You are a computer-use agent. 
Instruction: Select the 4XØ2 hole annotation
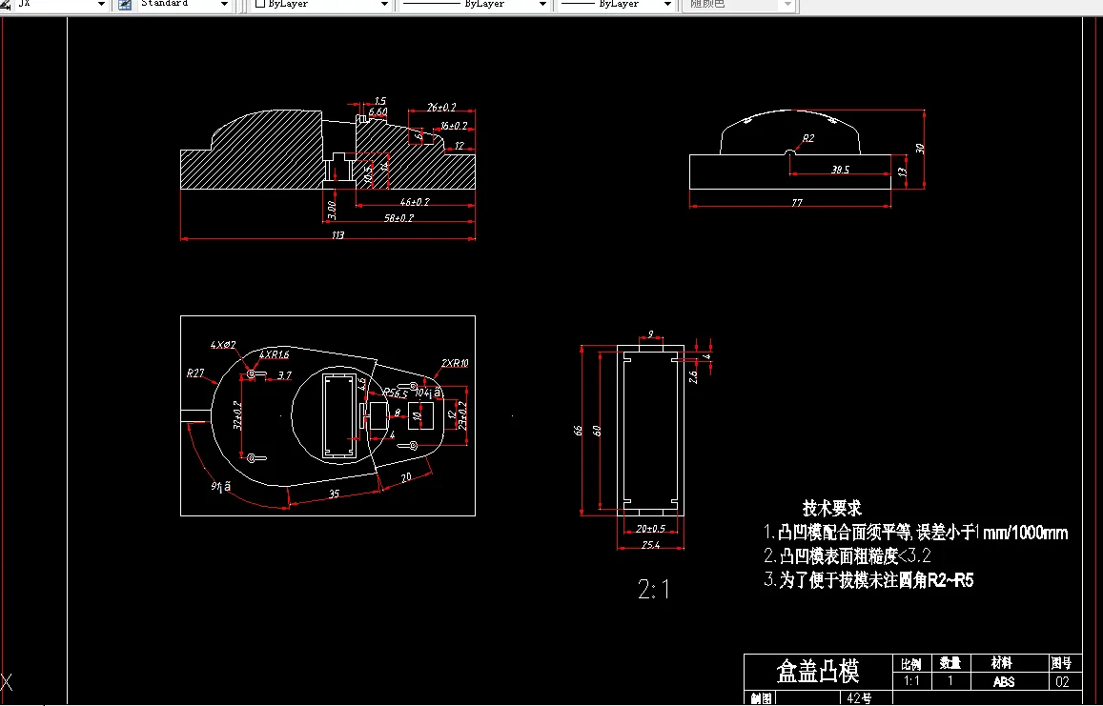click(x=223, y=345)
